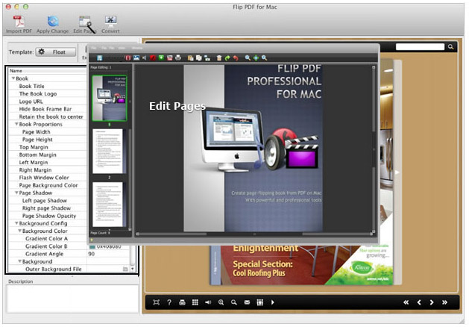The width and height of the screenshot is (469, 327).
Task: Open the thumbnails grid in the flipbook bar
Action: [195, 302]
